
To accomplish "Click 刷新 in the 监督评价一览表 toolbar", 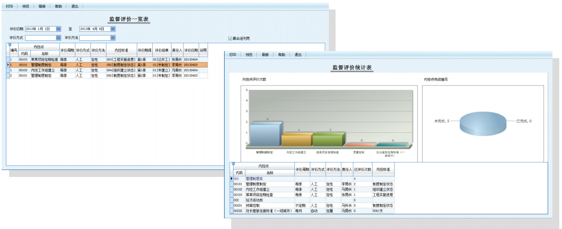I will (42, 6).
